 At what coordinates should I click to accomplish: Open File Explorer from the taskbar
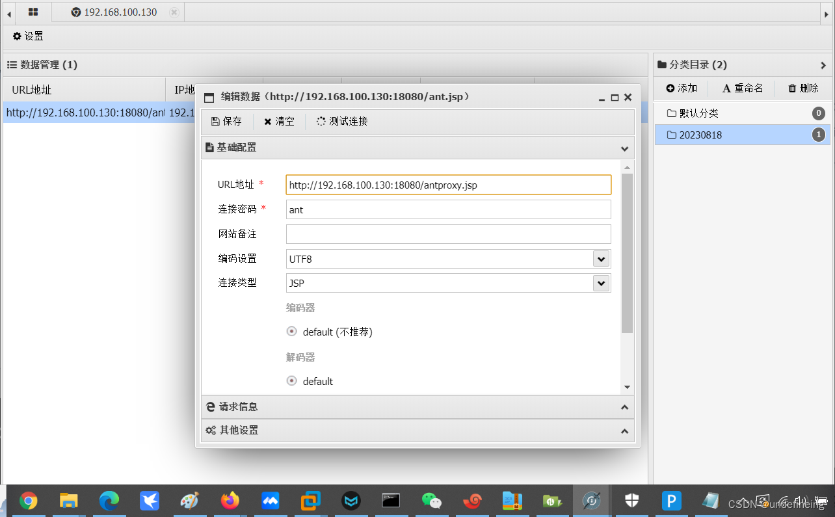(68, 501)
